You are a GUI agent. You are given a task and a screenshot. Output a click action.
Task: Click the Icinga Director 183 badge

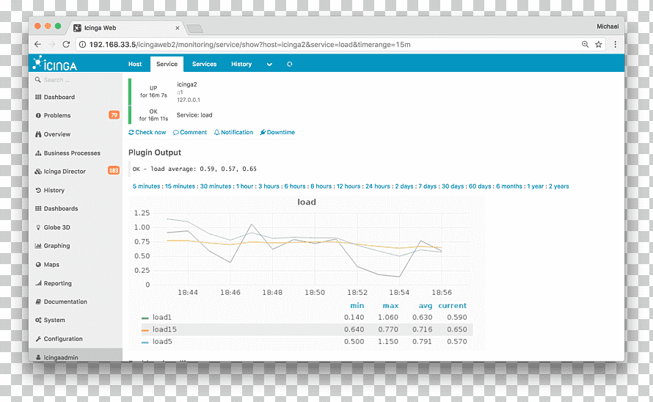(114, 170)
